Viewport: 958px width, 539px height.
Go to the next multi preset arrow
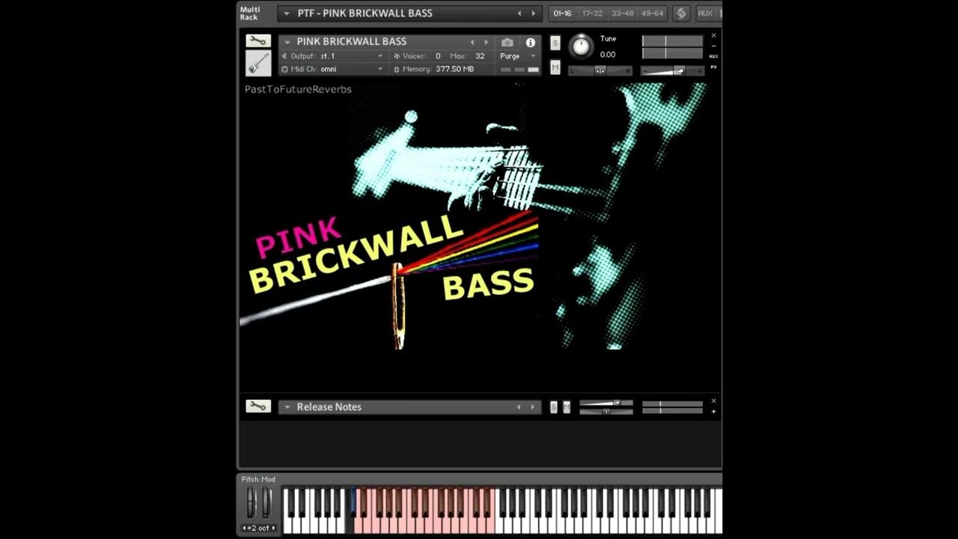click(x=534, y=13)
